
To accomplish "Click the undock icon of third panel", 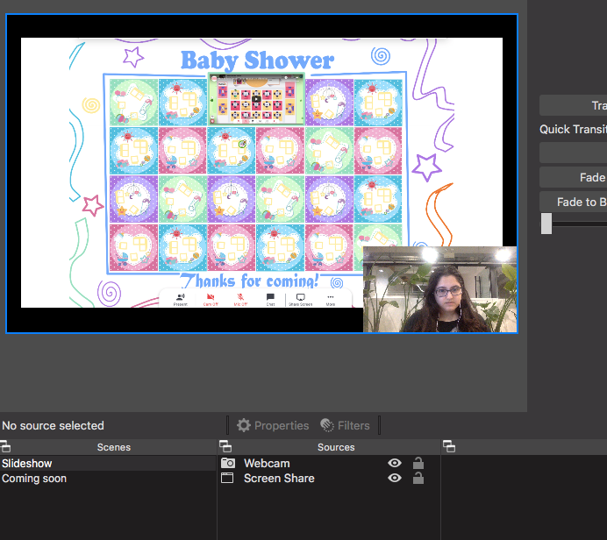I will pyautogui.click(x=448, y=447).
